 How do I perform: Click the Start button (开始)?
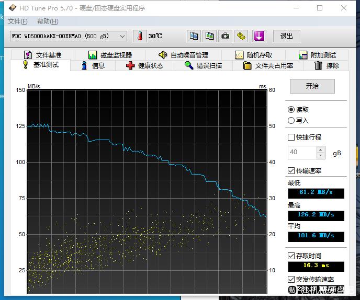click(x=312, y=86)
